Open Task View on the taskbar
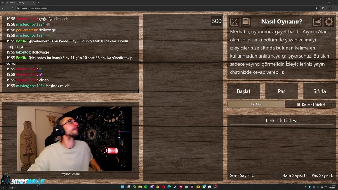The height and width of the screenshot is (190, 338). pos(129,187)
